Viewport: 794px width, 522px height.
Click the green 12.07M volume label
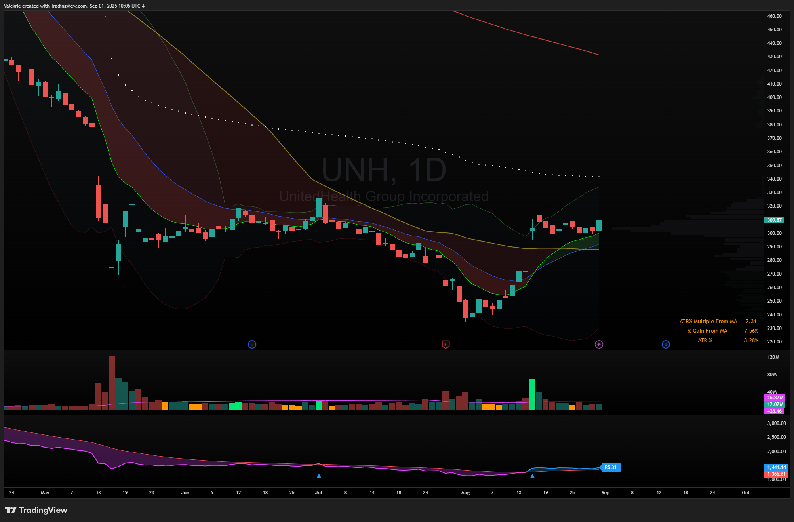pyautogui.click(x=774, y=404)
